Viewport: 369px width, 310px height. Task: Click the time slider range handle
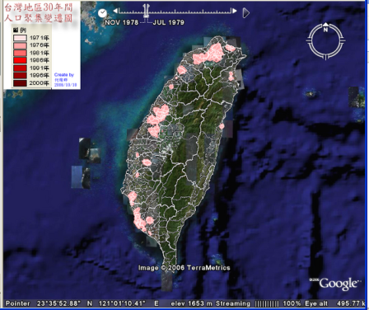(x=146, y=12)
